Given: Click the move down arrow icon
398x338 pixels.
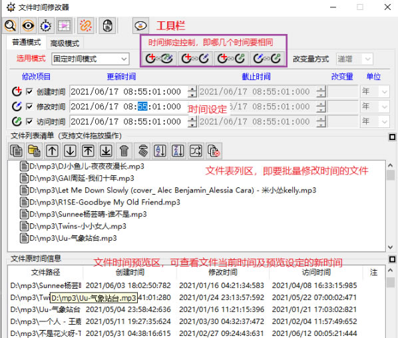Looking at the screenshot, I should (x=70, y=151).
